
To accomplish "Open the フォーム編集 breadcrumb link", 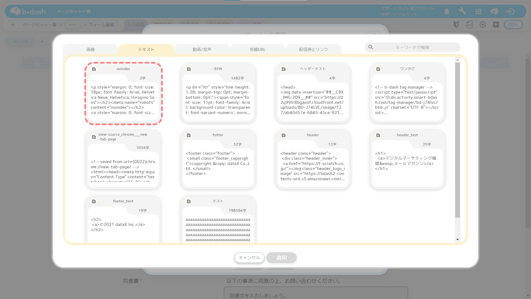I will point(101,25).
